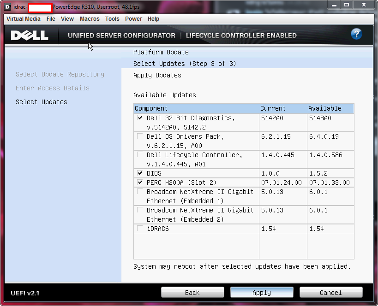The width and height of the screenshot is (378, 306).
Task: Check Dell Lifecycle Controller update
Action: click(x=140, y=154)
